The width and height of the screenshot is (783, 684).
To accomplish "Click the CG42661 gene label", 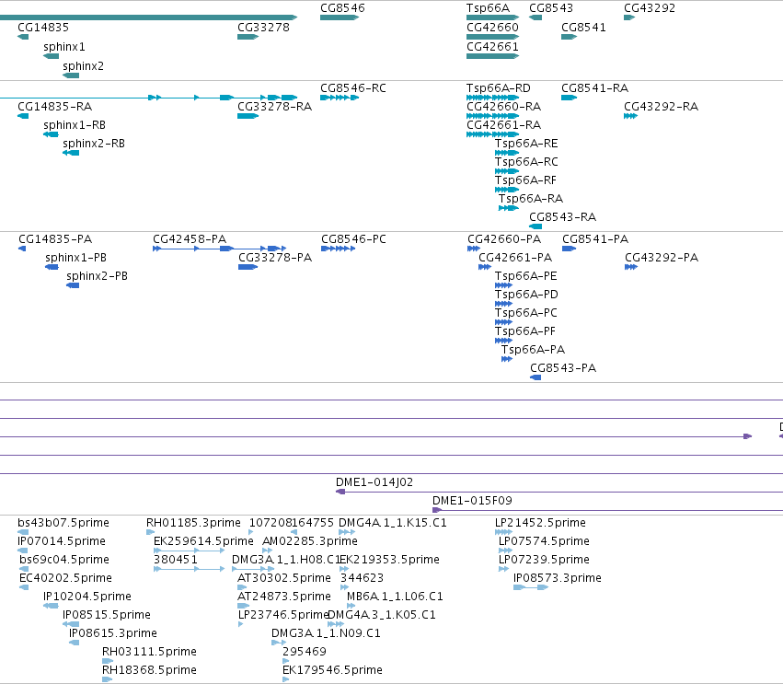I will pyautogui.click(x=492, y=47).
